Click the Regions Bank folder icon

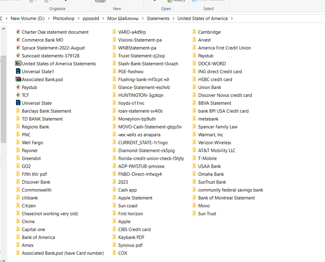click(18, 126)
